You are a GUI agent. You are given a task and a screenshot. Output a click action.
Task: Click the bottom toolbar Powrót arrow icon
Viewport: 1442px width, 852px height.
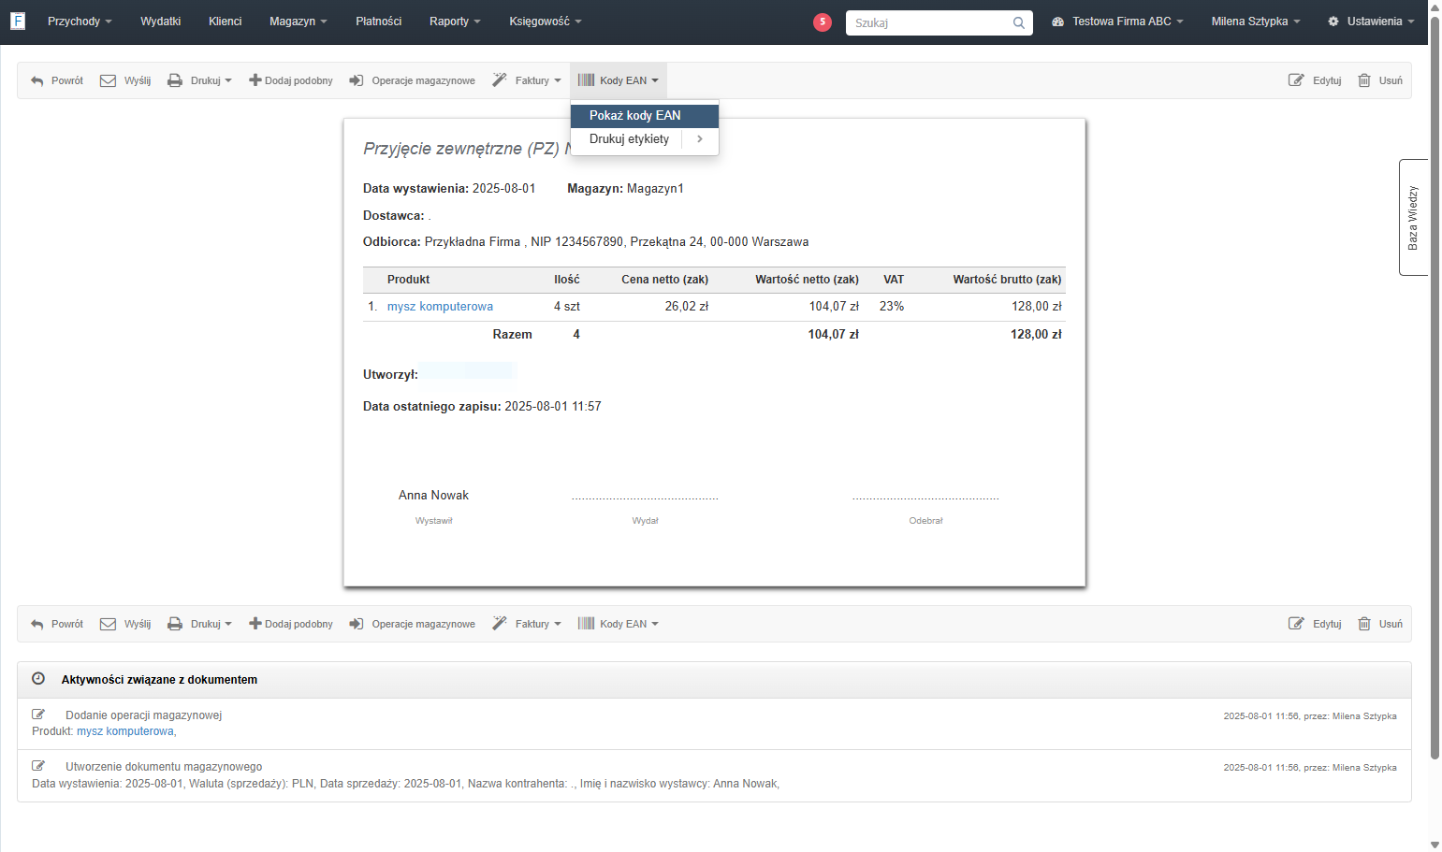(x=37, y=625)
